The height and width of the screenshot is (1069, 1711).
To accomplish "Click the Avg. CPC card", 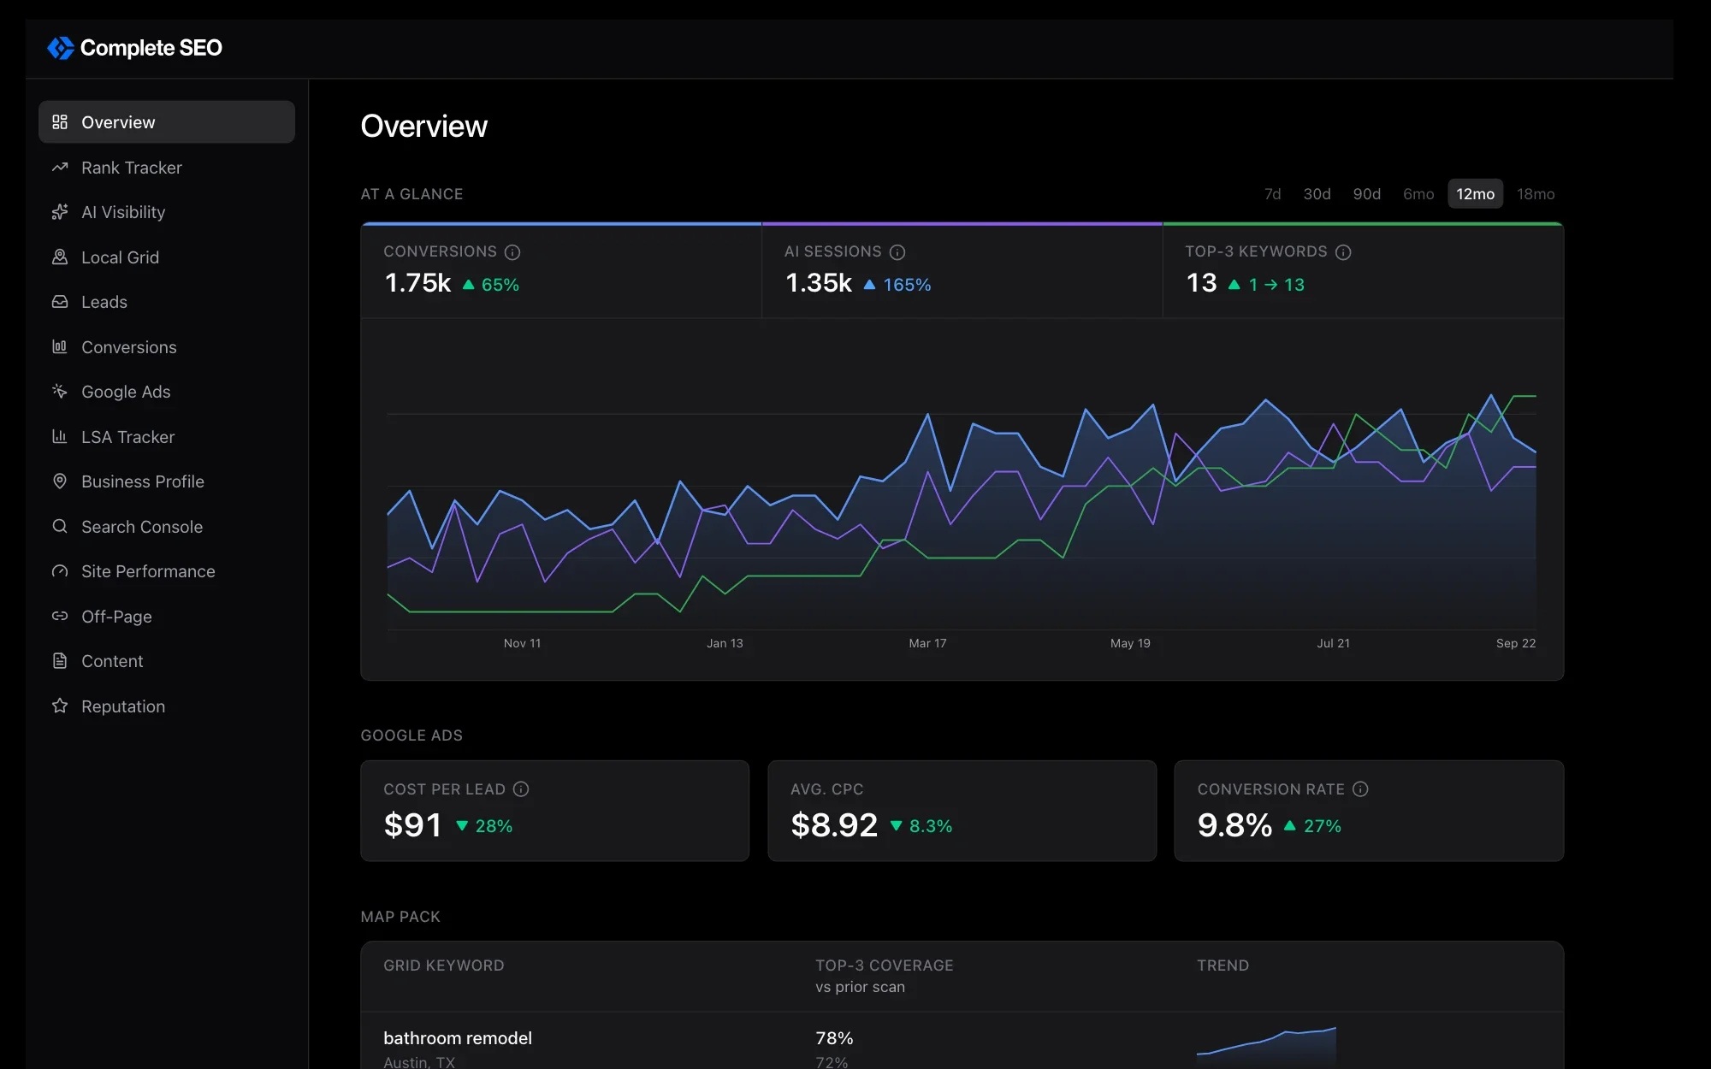I will coord(962,811).
